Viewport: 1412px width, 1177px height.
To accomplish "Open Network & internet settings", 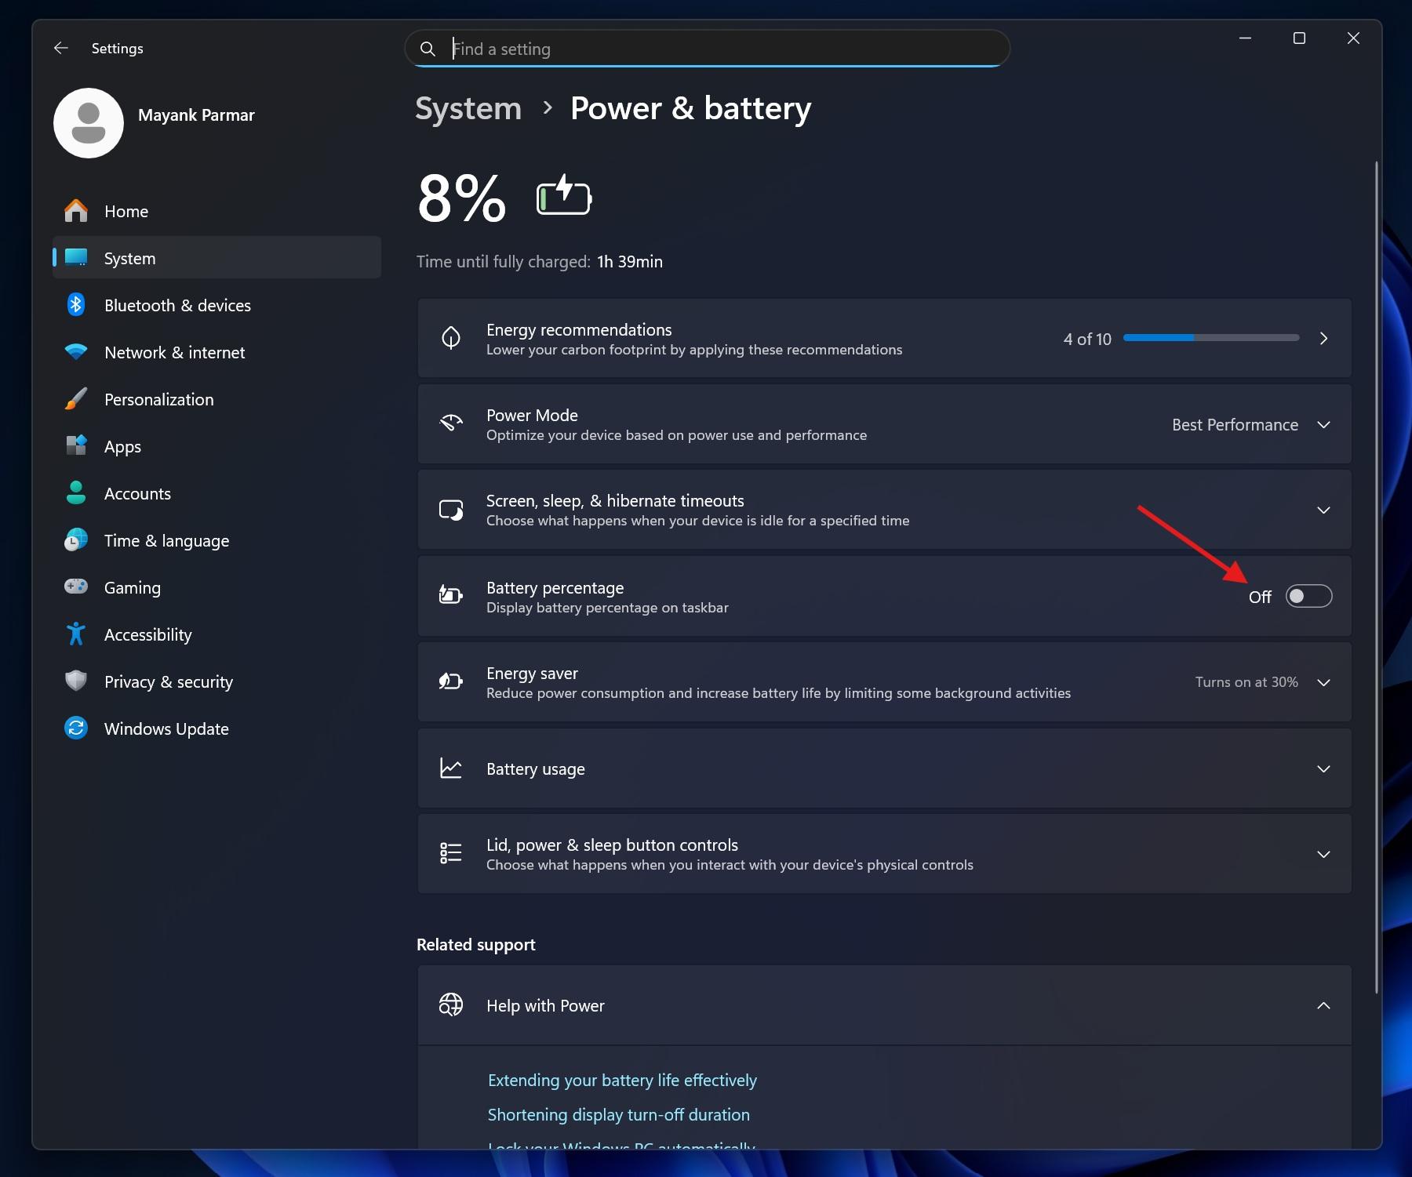I will click(174, 352).
